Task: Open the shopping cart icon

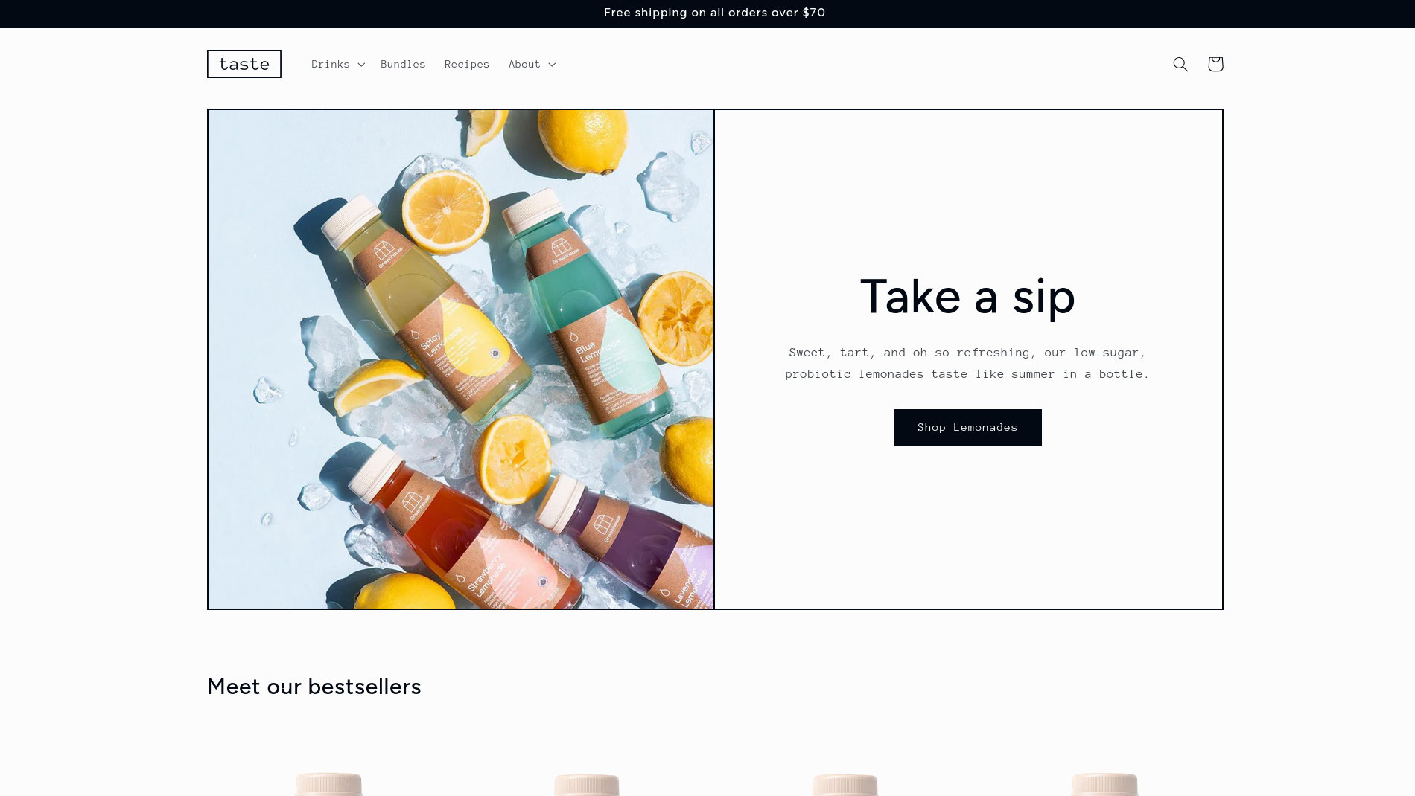Action: 1215,64
